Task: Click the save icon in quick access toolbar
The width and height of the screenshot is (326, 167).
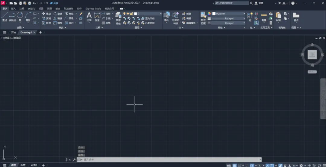Action: (20, 3)
